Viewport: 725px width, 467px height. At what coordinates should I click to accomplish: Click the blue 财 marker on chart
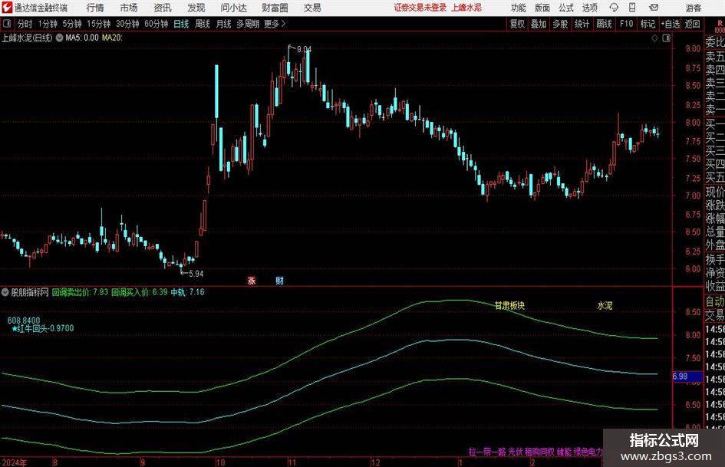[x=279, y=280]
